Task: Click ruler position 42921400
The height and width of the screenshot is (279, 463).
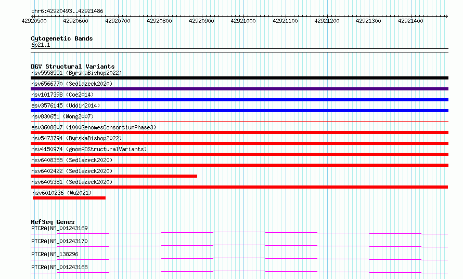Action: (411, 21)
